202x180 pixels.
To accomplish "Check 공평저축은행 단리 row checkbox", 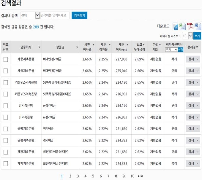I will 6,129.
